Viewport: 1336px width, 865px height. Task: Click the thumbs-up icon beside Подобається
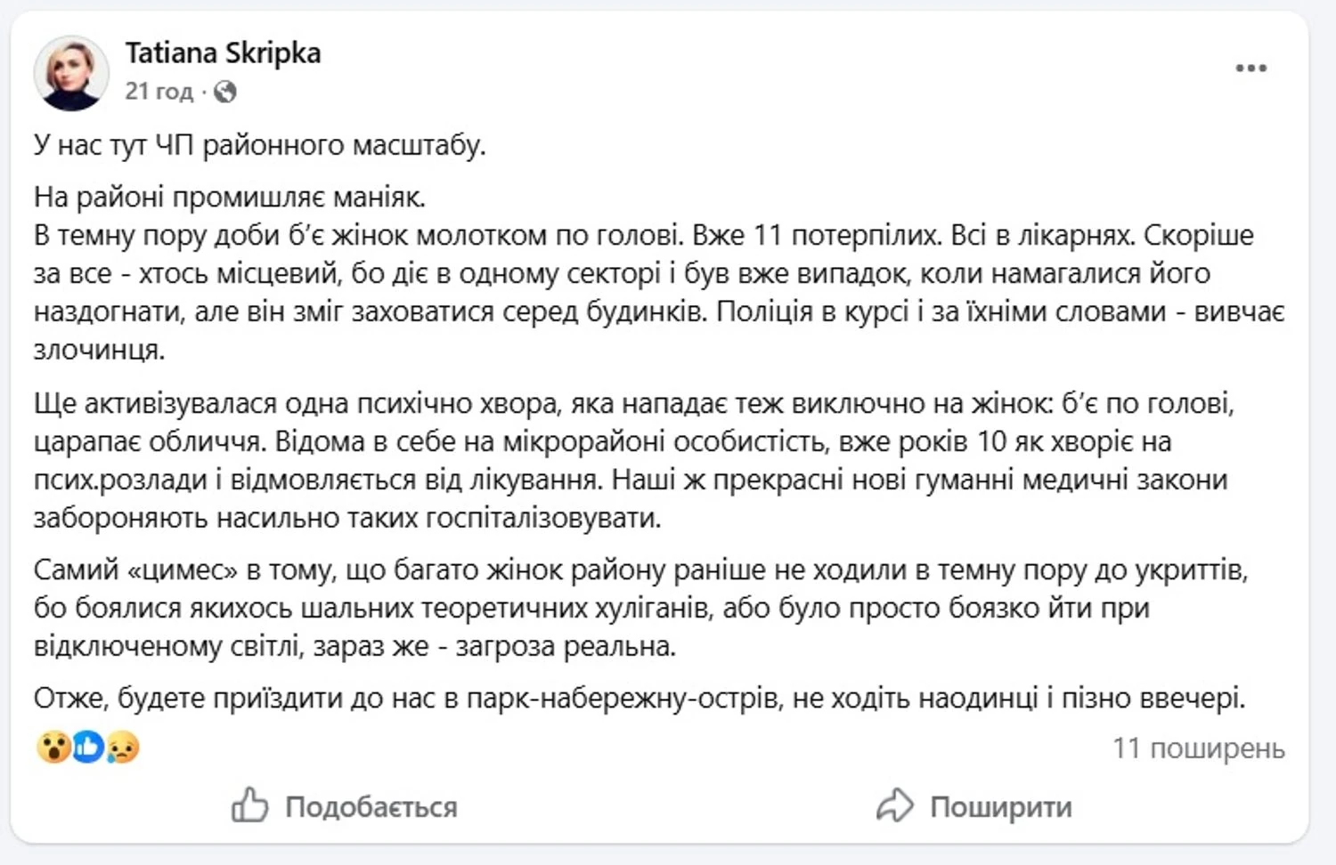(249, 806)
